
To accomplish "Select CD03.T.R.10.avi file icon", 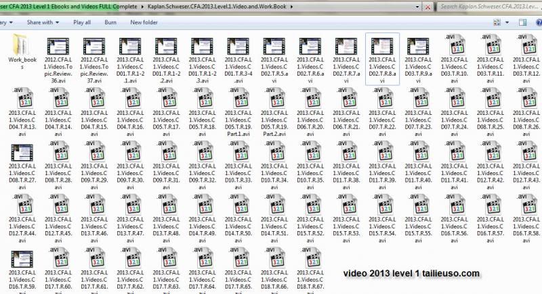I will point(455,45).
